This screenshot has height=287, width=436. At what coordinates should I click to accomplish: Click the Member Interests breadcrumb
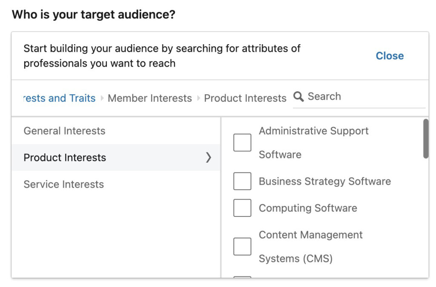coord(149,98)
